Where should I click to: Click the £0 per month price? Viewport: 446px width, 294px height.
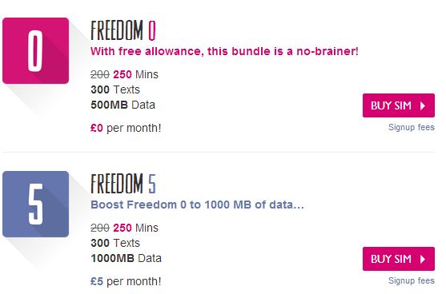pos(126,128)
